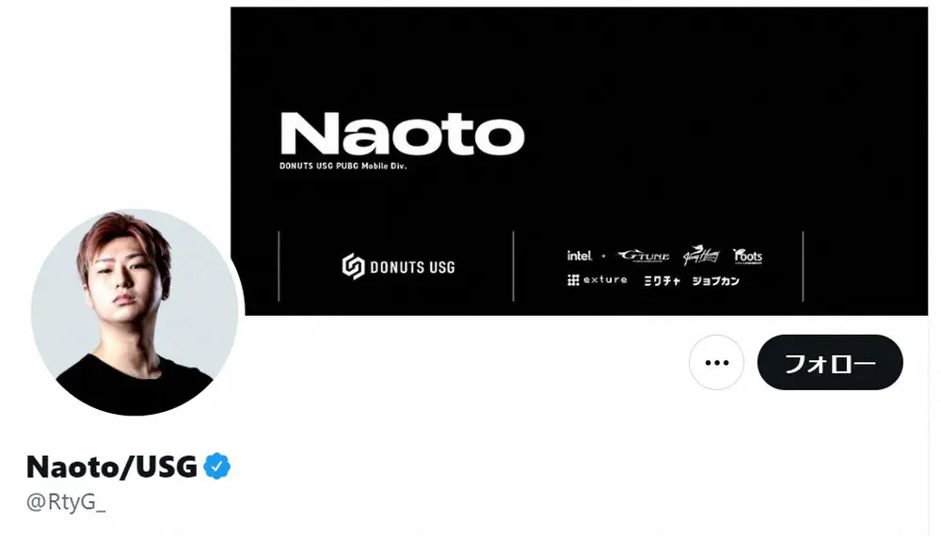Screen dimensions: 941x536
Task: Follow this account with the フォロー button
Action: coord(830,362)
